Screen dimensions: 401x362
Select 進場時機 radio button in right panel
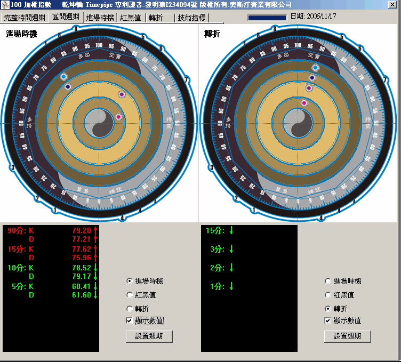click(x=327, y=281)
